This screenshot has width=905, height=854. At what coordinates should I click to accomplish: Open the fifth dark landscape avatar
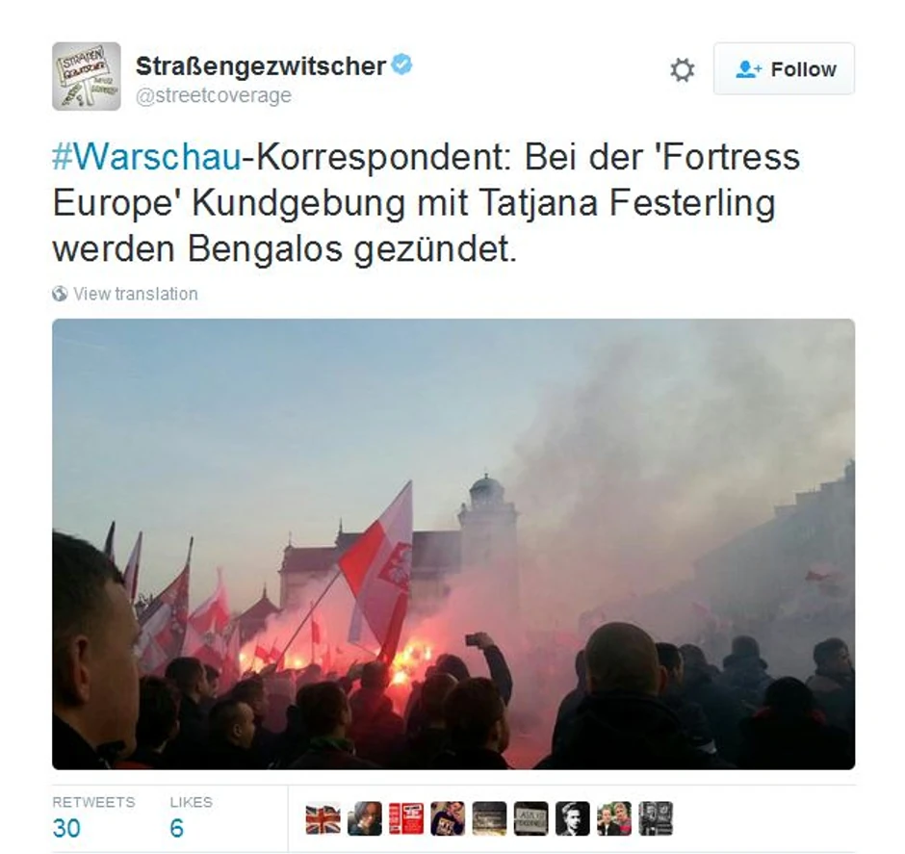[489, 818]
